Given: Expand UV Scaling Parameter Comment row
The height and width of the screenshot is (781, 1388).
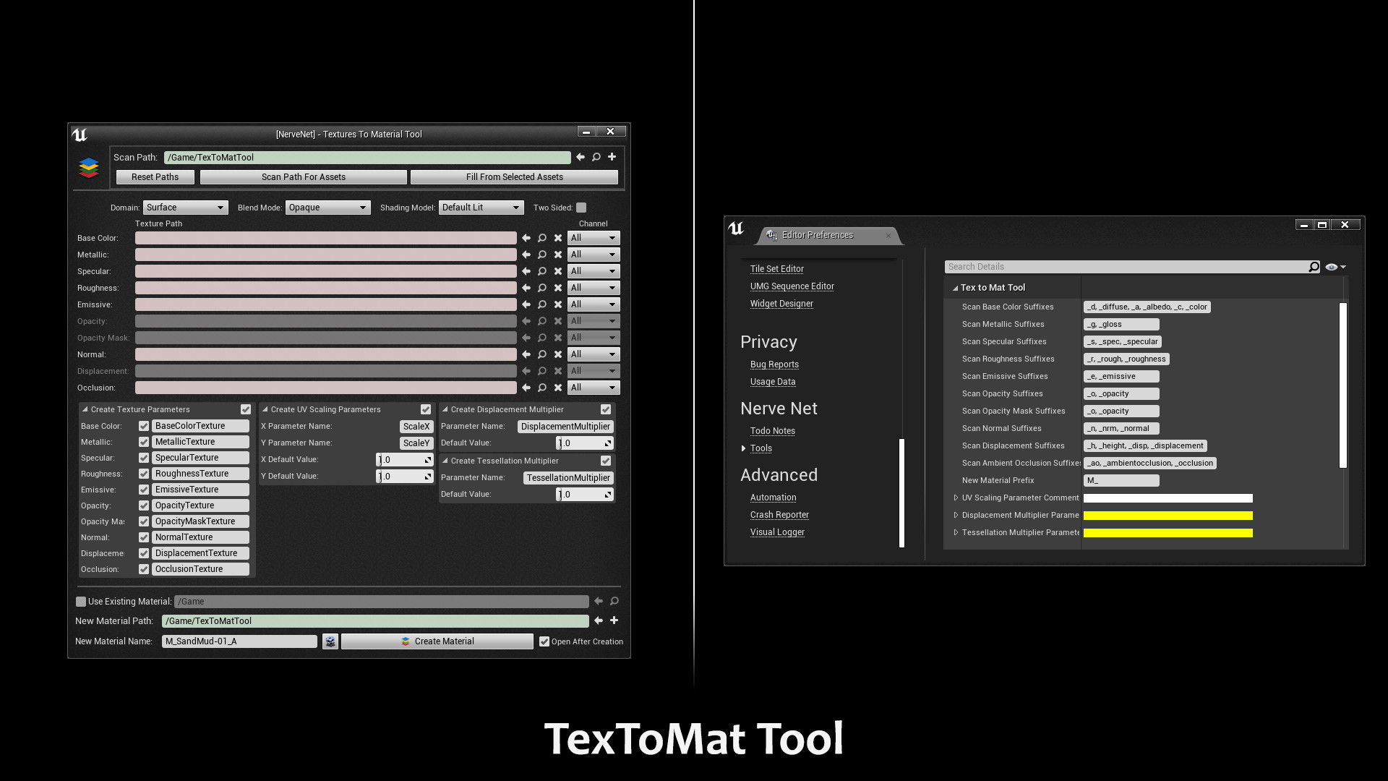Looking at the screenshot, I should click(x=956, y=498).
